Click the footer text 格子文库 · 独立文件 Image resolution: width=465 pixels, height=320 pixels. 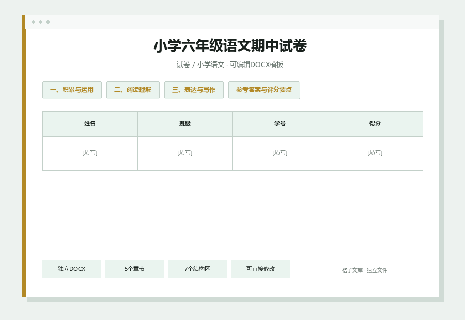(364, 270)
